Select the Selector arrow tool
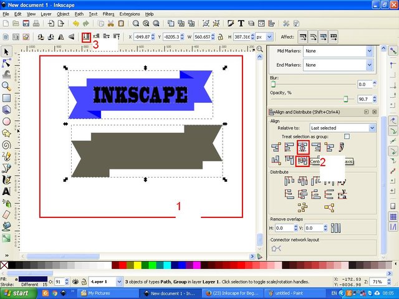Image resolution: width=399 pixels, height=299 pixels. pos(6,52)
